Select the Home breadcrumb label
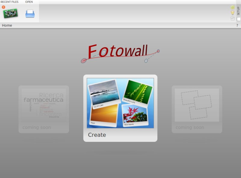This screenshot has width=241, height=178. pyautogui.click(x=7, y=25)
